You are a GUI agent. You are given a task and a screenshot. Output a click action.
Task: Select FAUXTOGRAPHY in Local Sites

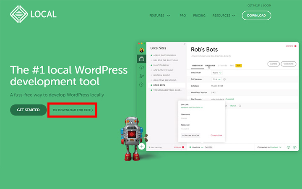click(161, 65)
